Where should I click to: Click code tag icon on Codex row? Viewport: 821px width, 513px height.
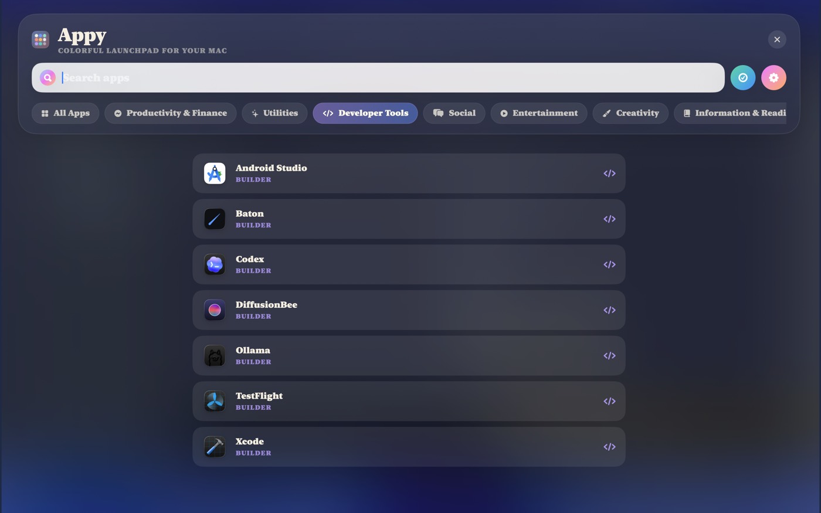[x=609, y=265]
